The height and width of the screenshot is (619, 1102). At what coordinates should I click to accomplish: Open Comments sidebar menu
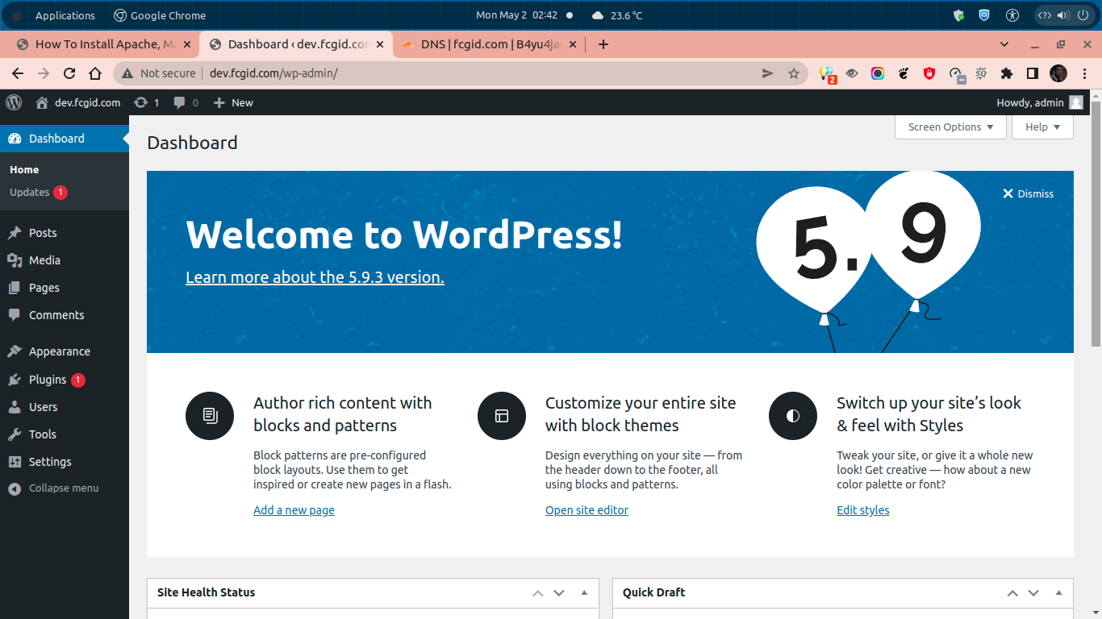click(x=65, y=315)
